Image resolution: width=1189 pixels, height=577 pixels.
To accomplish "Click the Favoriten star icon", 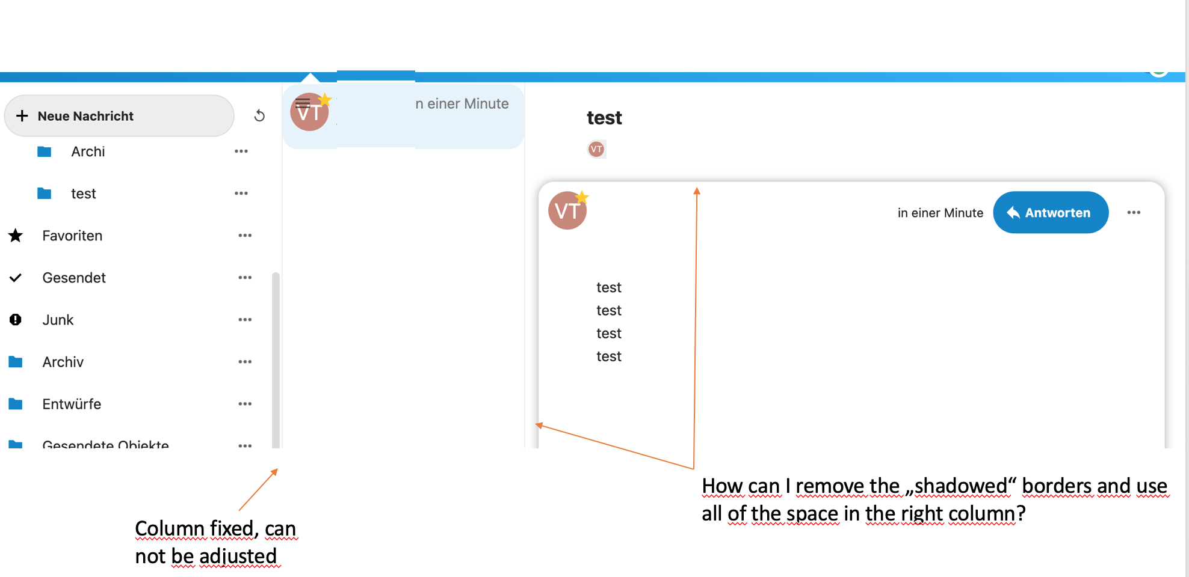I will coord(16,236).
